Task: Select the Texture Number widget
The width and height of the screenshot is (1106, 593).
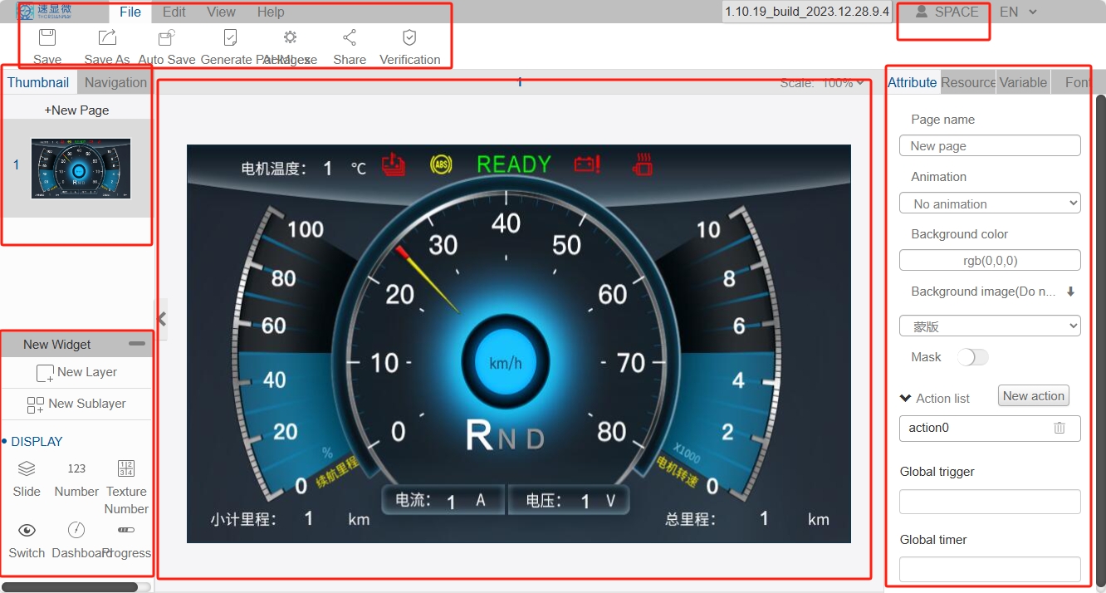Action: coord(126,468)
